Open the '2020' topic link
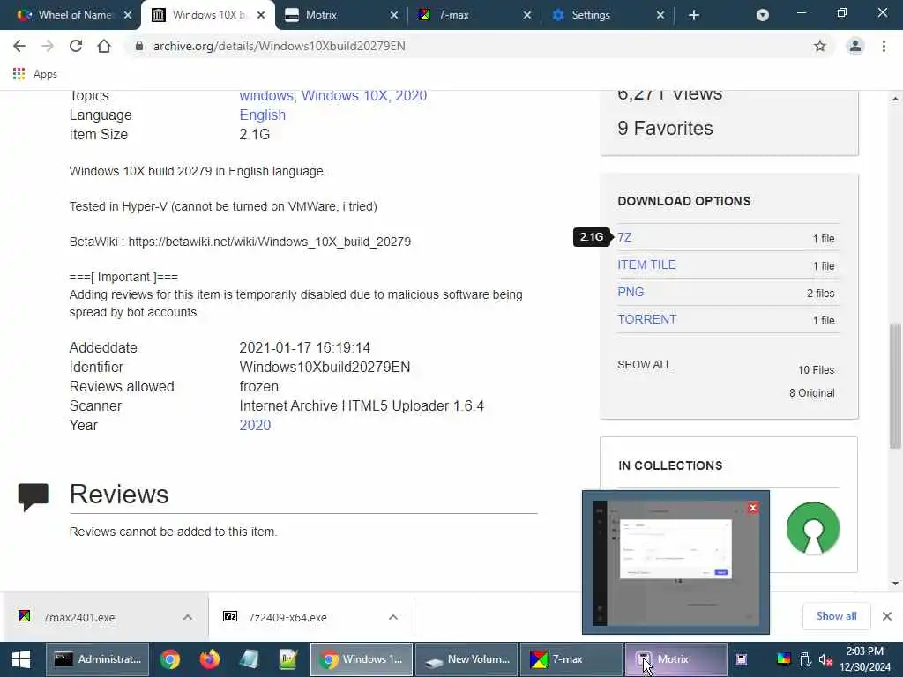 point(411,95)
